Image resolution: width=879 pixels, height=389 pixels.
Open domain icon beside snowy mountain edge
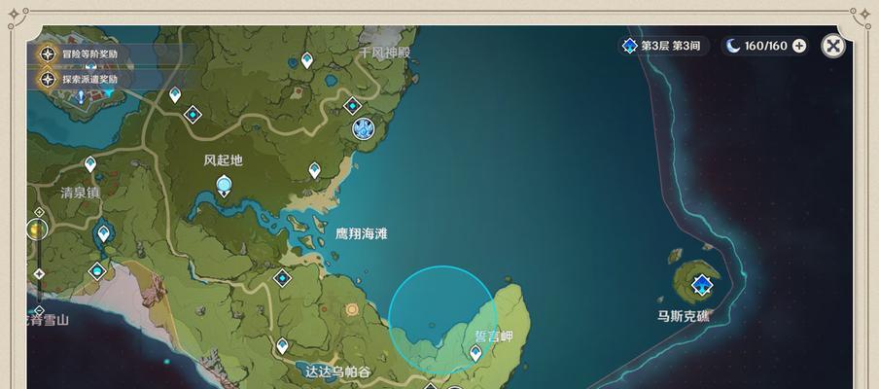(x=97, y=272)
